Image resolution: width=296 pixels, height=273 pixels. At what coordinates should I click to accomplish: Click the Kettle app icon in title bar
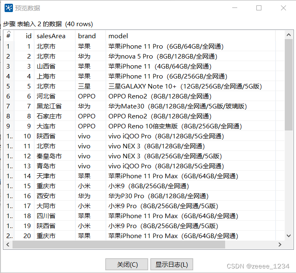pos(8,8)
